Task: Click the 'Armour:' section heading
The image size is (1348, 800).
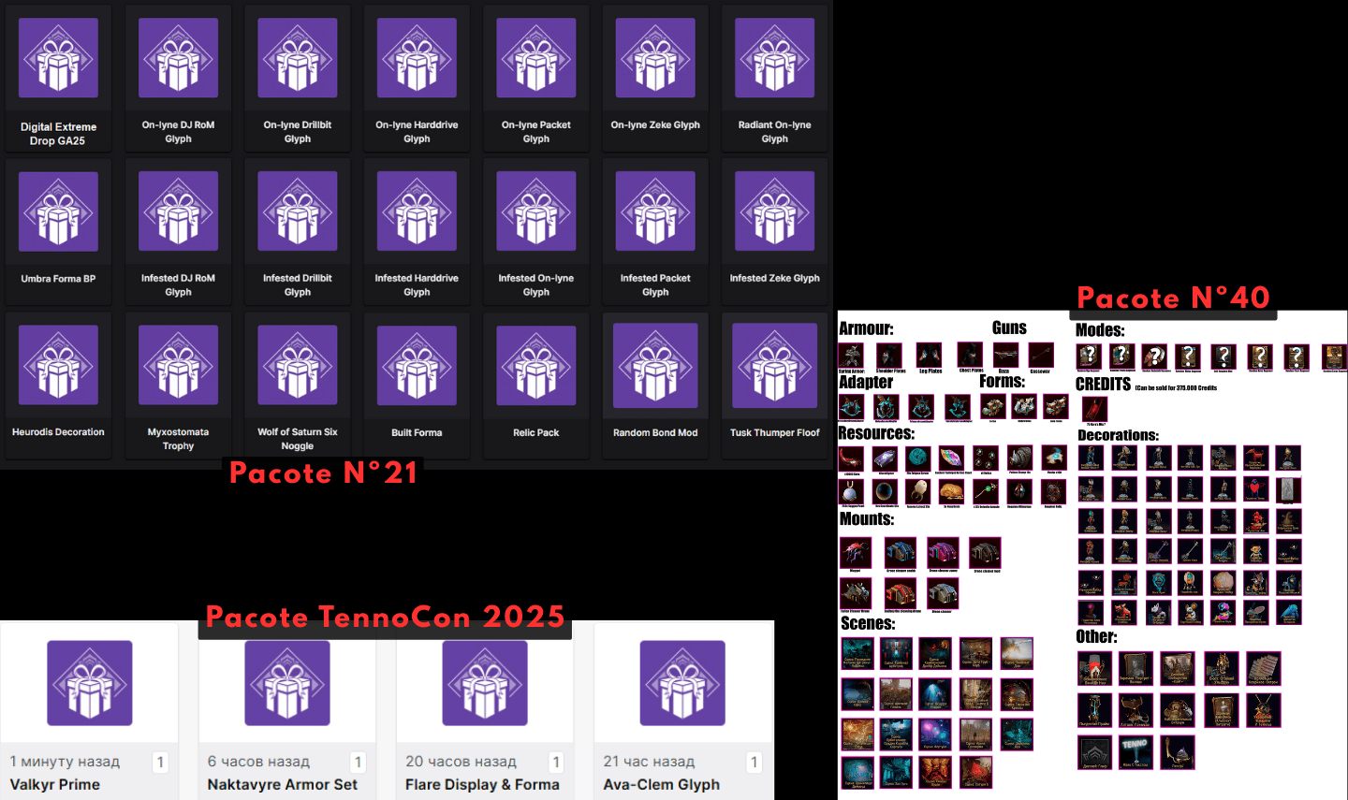Action: click(866, 328)
